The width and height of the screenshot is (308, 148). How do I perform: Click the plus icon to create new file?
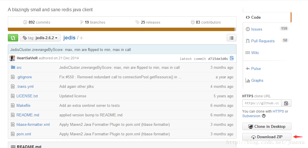click(x=81, y=38)
